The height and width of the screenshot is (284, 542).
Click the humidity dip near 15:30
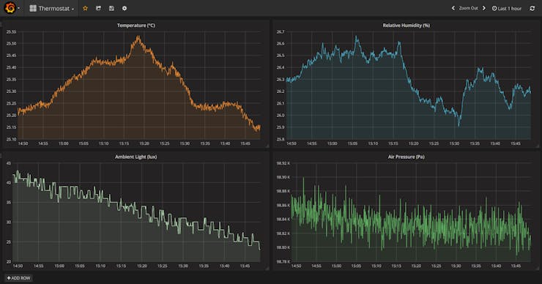click(x=459, y=125)
